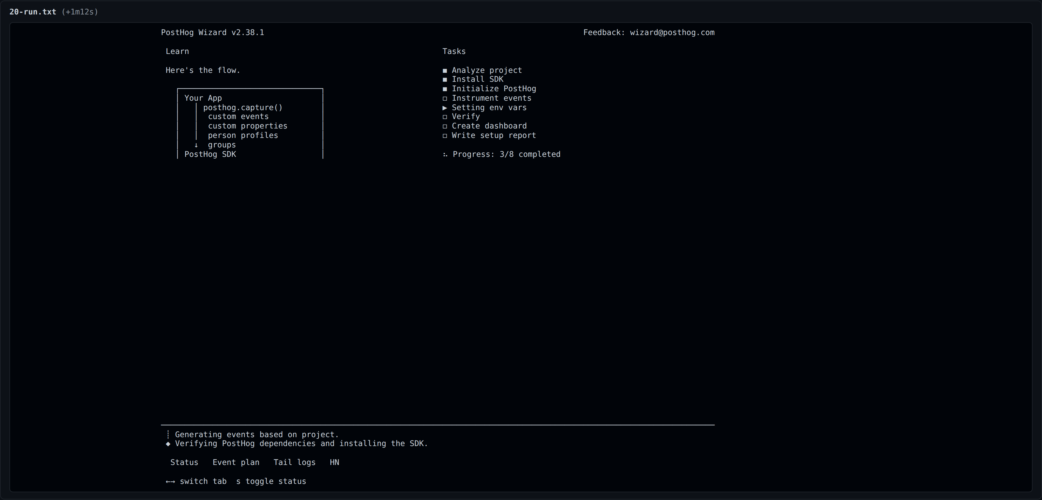Click empty checkbox beside Instrument events

pos(445,99)
